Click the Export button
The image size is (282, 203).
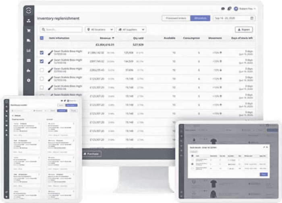point(244,30)
